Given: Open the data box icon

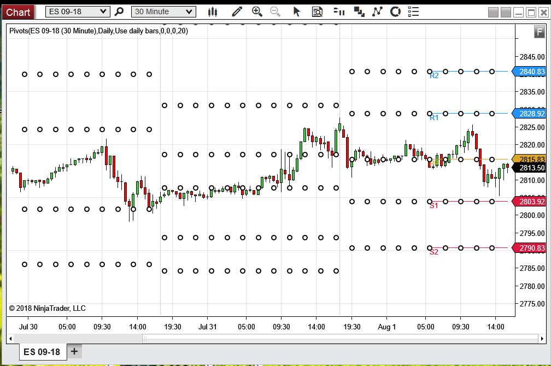Looking at the screenshot, I should point(317,12).
